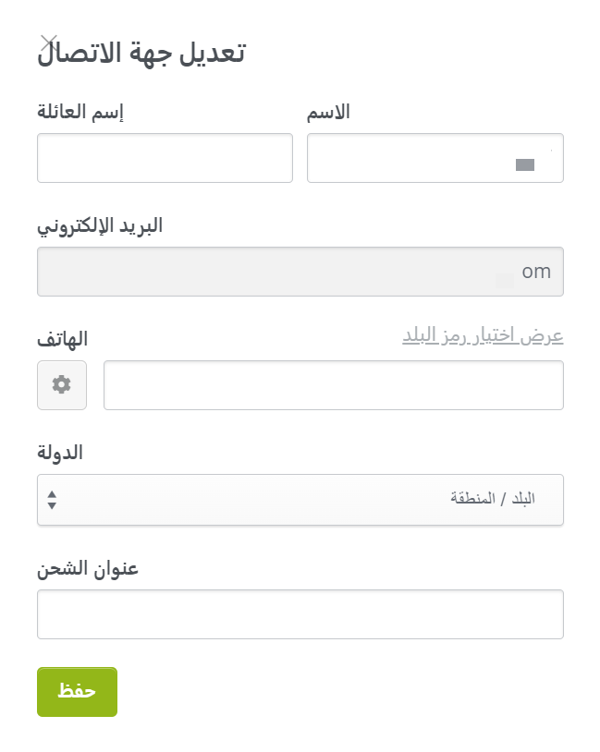
Task: Click the إسم العائلة field label
Action: tap(80, 112)
